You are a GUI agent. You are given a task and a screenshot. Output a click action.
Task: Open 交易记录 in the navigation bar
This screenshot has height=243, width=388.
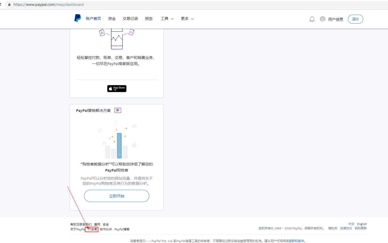click(130, 19)
